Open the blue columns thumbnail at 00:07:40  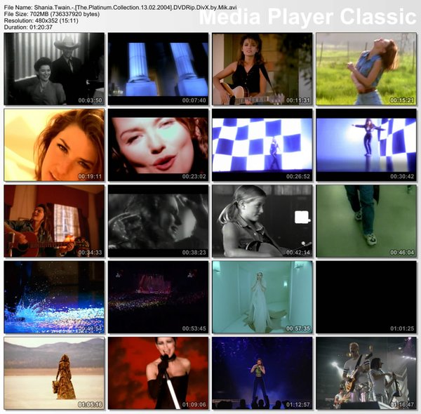(158, 69)
